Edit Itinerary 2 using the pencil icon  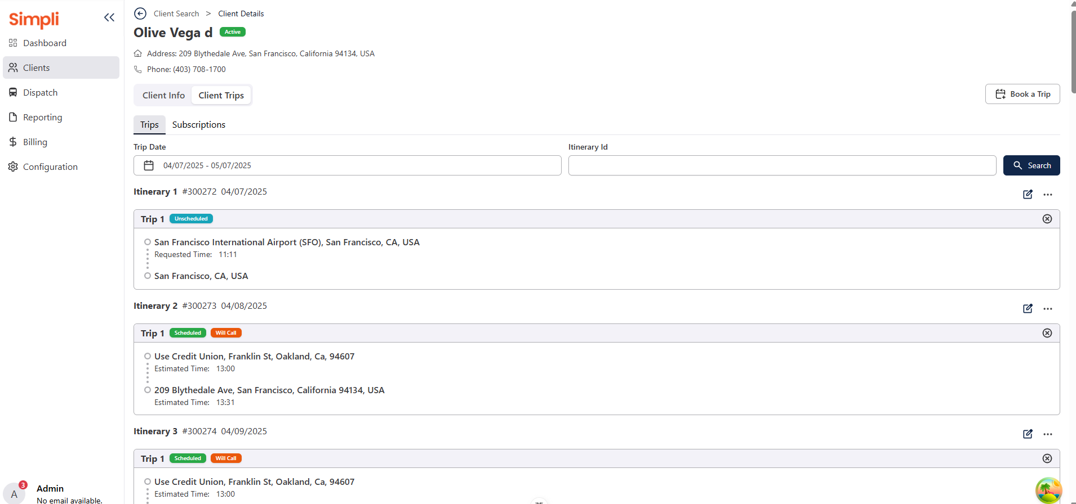(1028, 308)
